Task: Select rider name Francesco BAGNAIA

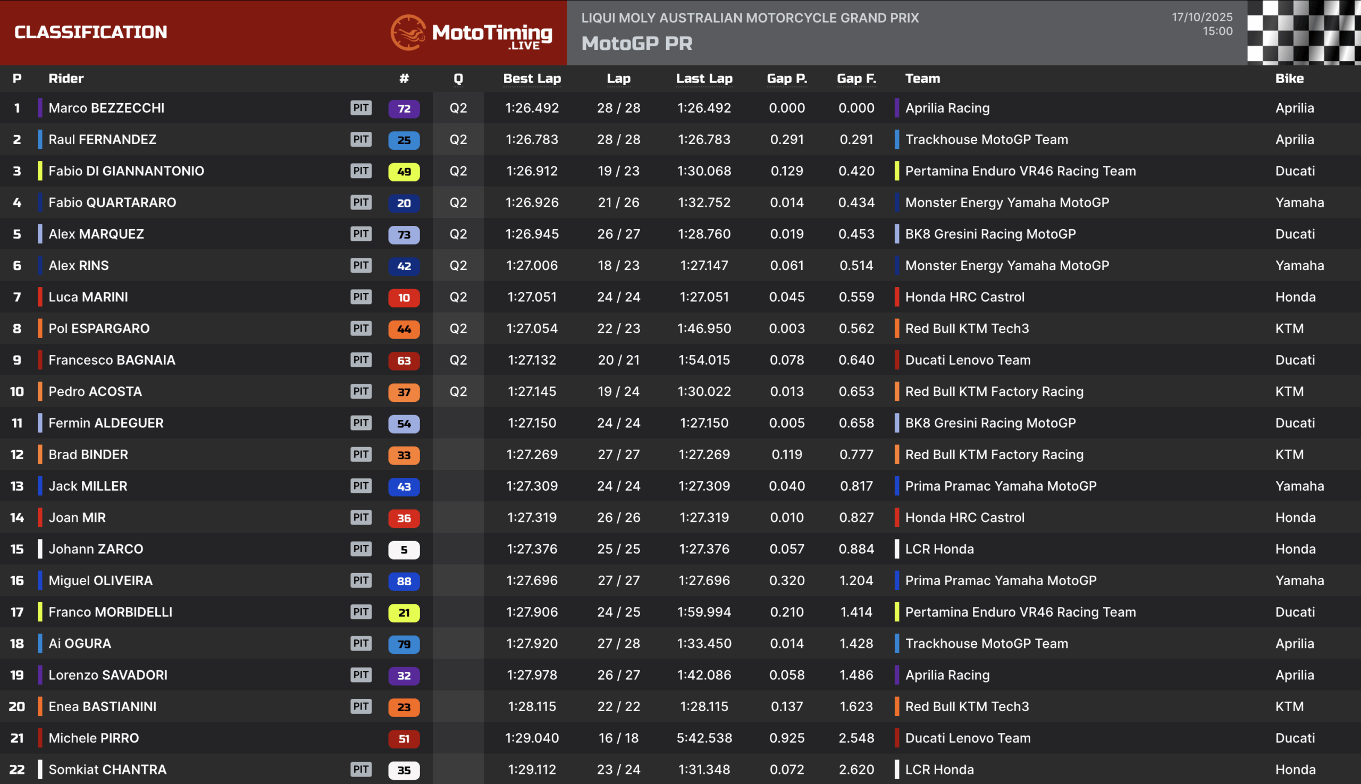Action: [x=112, y=360]
